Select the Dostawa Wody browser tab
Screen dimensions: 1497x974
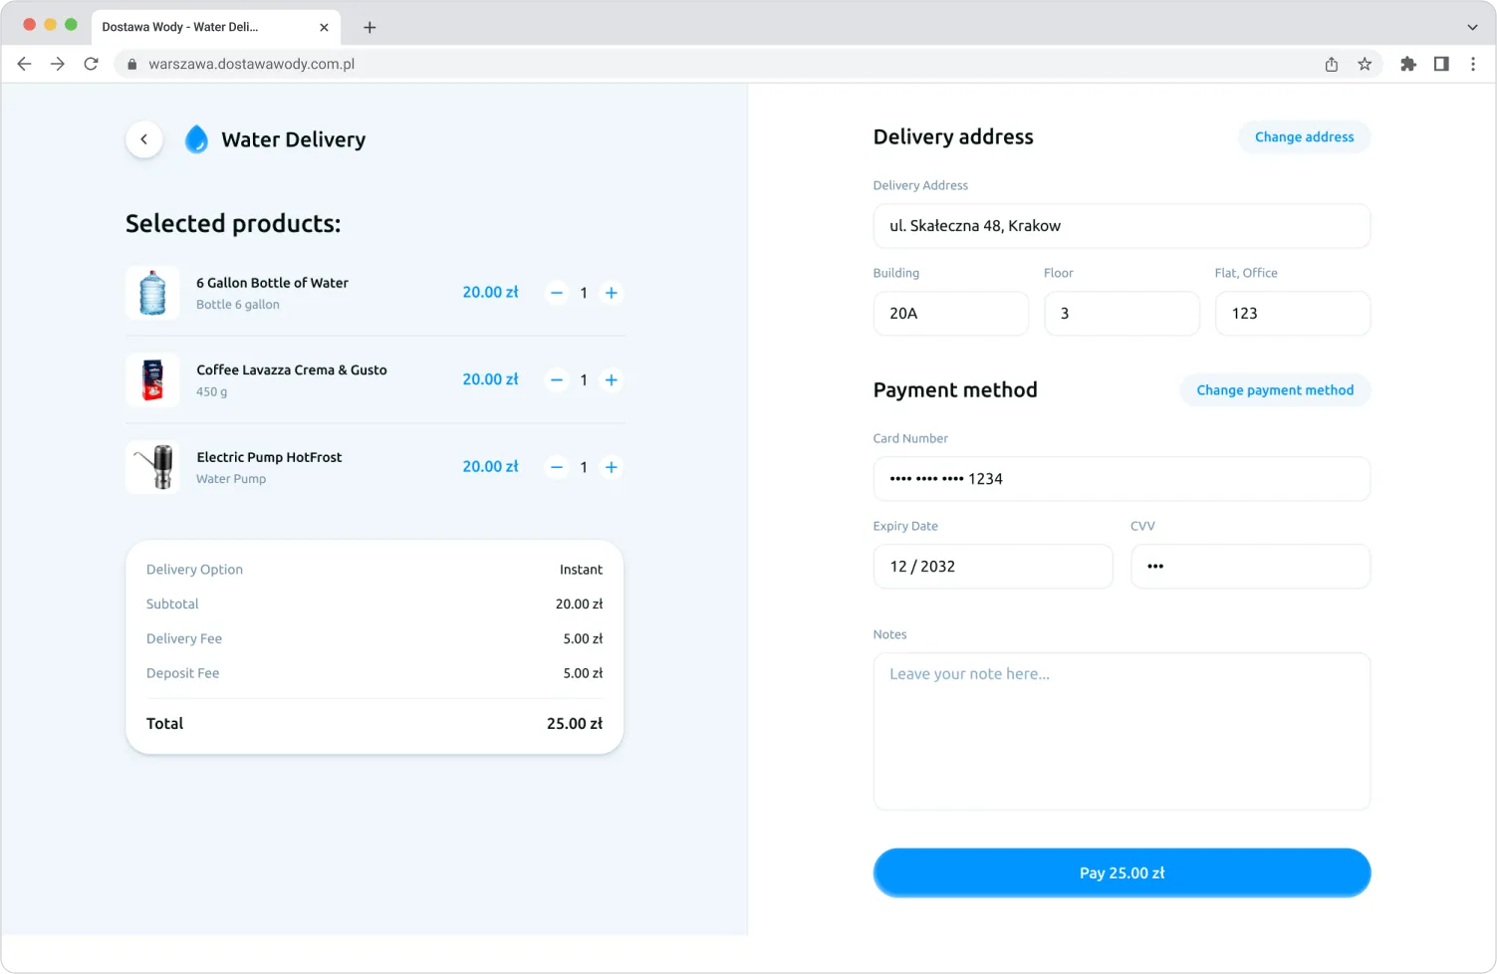pyautogui.click(x=199, y=27)
